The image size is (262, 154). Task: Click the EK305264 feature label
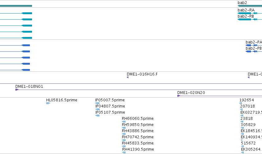(x=252, y=149)
